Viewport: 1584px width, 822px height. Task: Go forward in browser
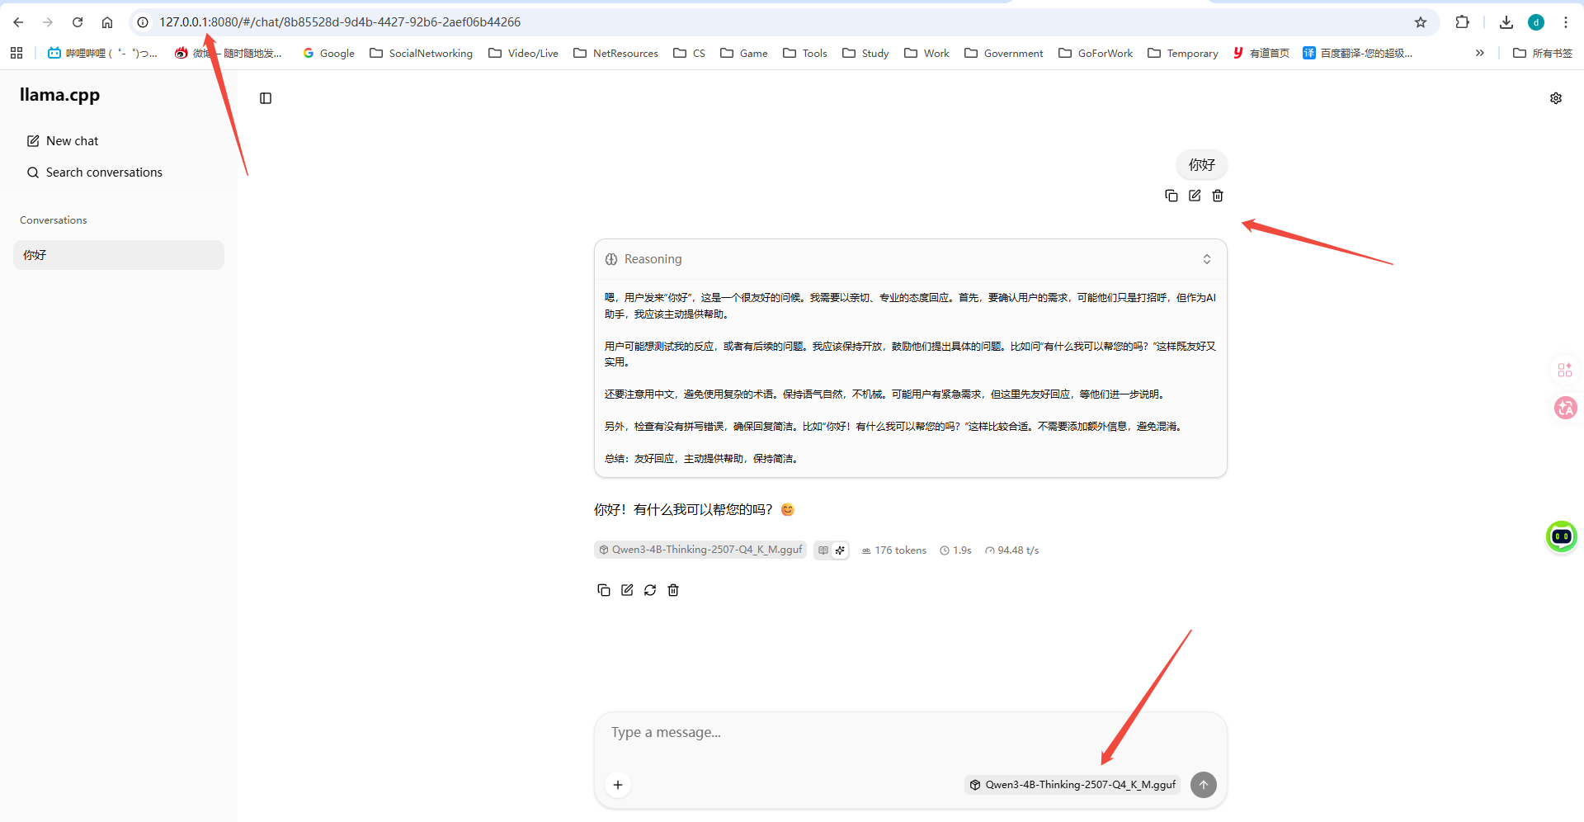pos(48,22)
